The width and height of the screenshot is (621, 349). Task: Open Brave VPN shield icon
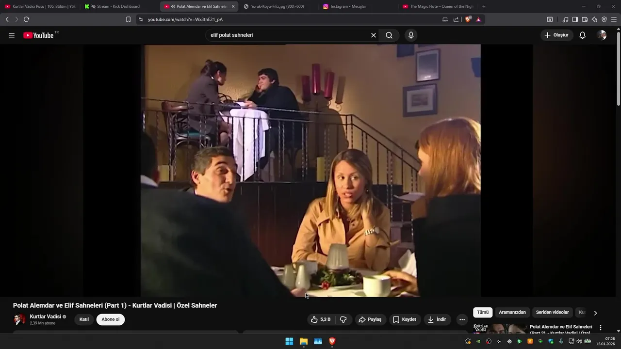click(604, 19)
